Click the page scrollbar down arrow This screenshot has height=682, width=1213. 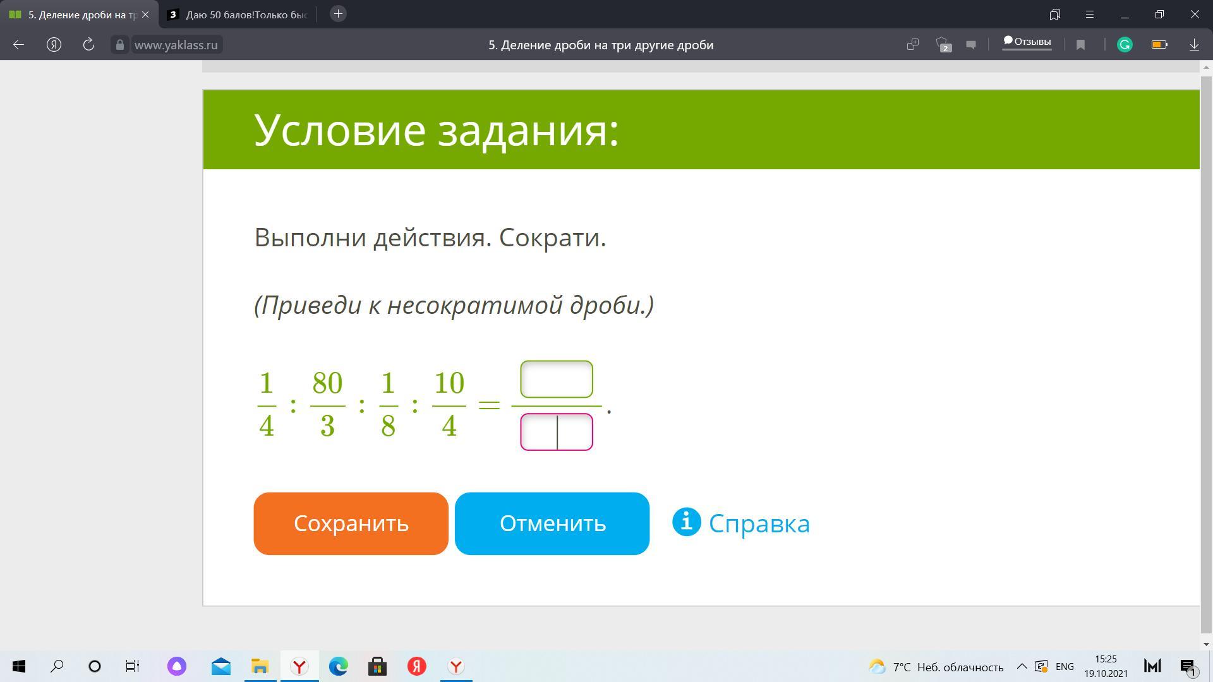[1207, 644]
